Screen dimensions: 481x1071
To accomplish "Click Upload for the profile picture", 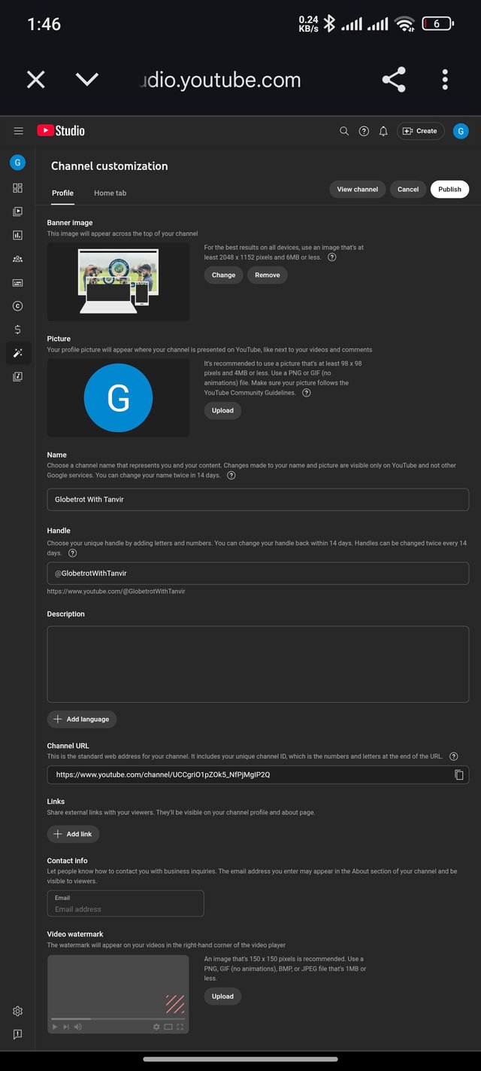I will (222, 411).
